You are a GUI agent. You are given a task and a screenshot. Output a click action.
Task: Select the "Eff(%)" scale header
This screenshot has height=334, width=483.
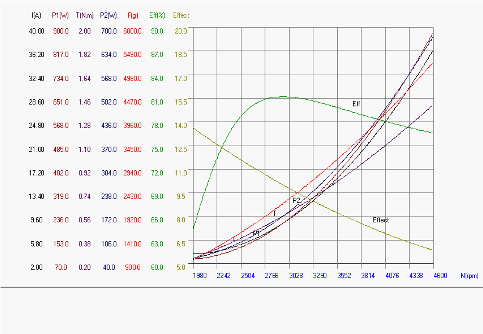click(157, 16)
